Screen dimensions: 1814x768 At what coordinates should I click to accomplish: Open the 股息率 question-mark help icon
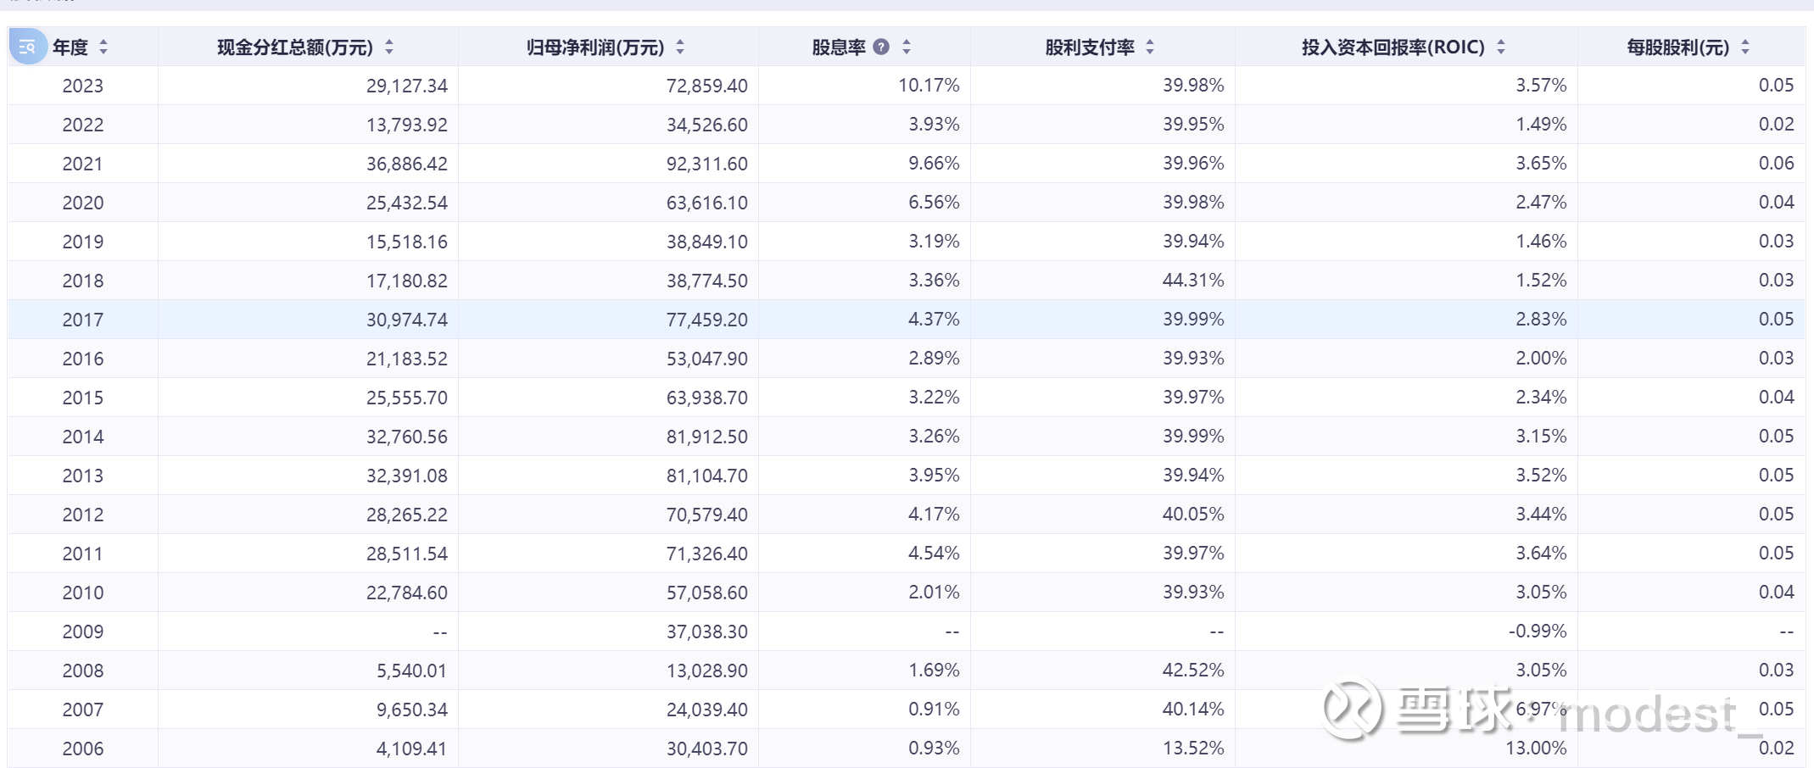point(881,47)
